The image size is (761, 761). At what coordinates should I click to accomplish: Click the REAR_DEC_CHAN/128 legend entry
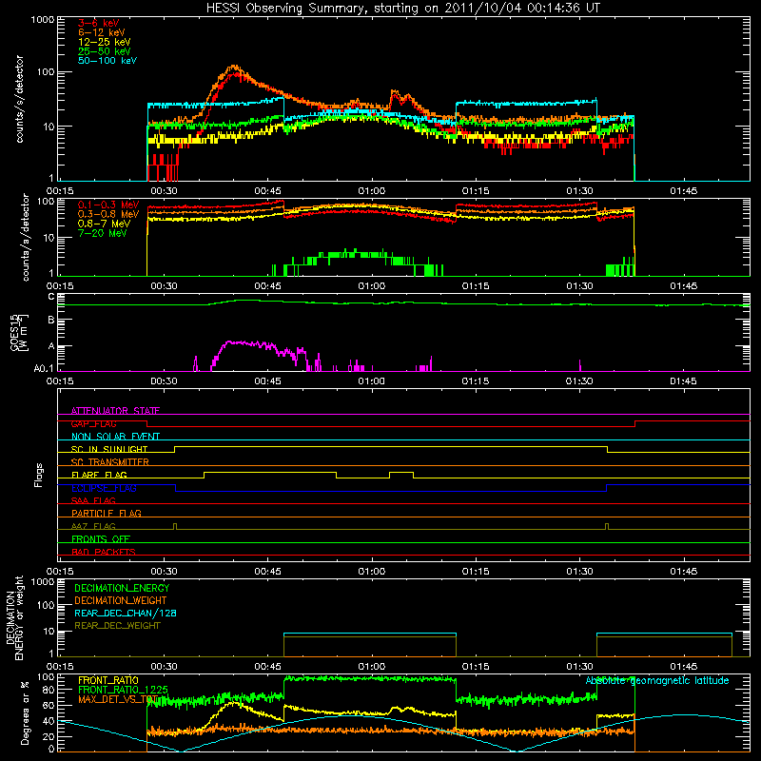126,613
